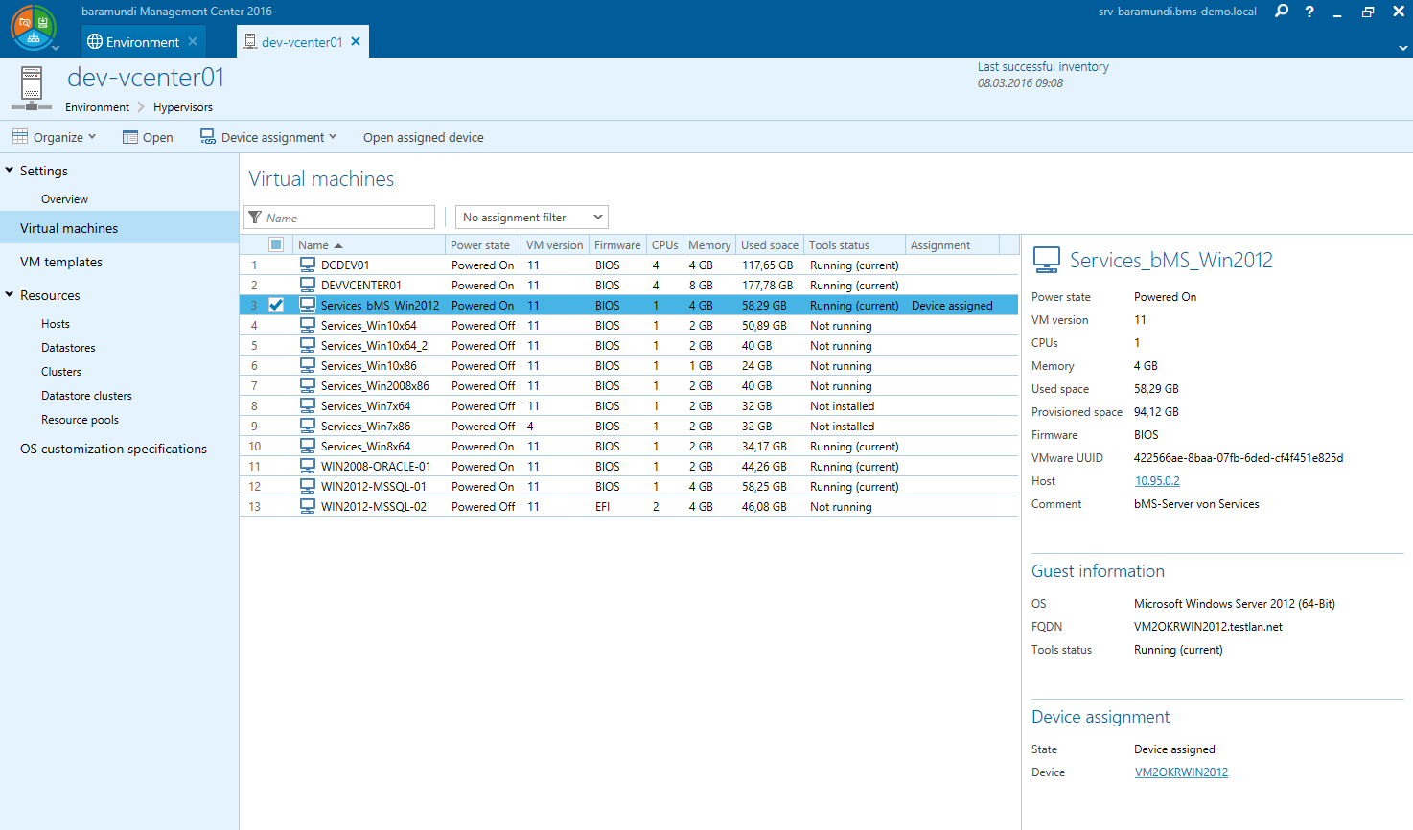Open VM templates in sidebar
1413x830 pixels.
pyautogui.click(x=61, y=262)
